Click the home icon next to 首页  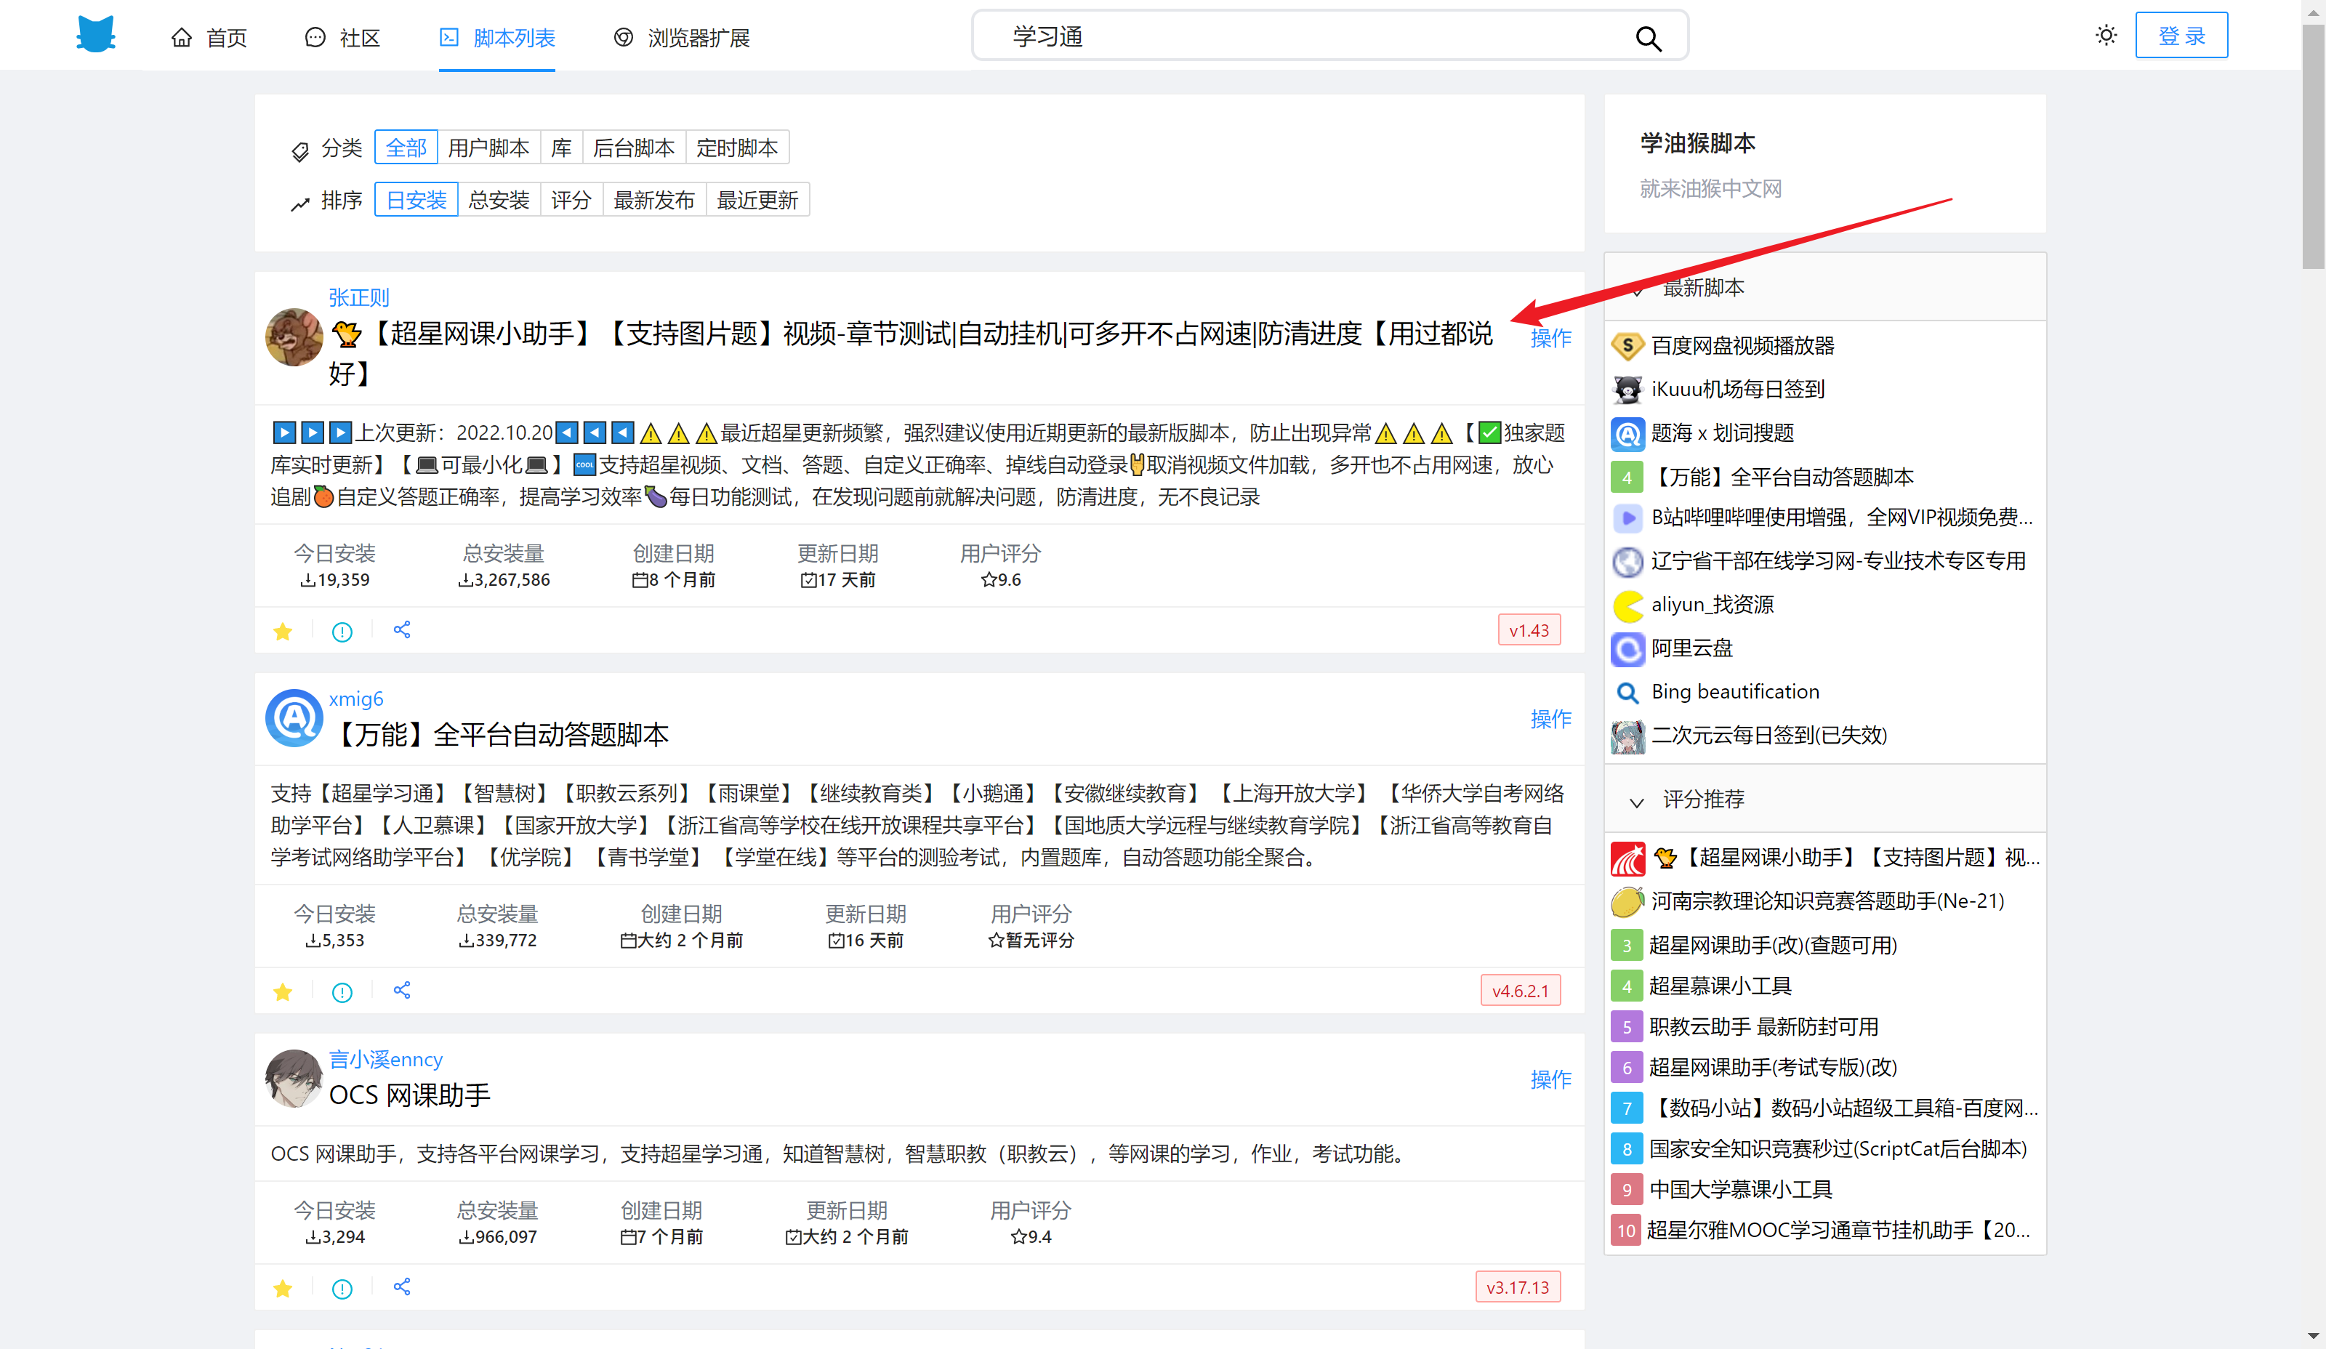(x=181, y=37)
